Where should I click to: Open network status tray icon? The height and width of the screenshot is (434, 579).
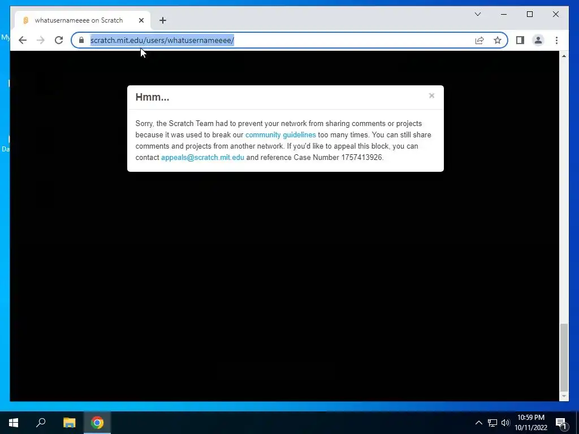pyautogui.click(x=492, y=423)
